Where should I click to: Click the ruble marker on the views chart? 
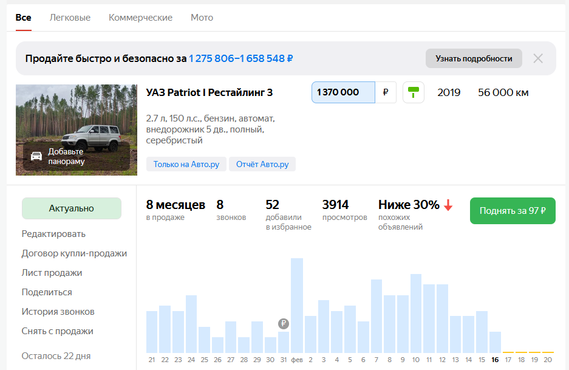click(x=283, y=324)
